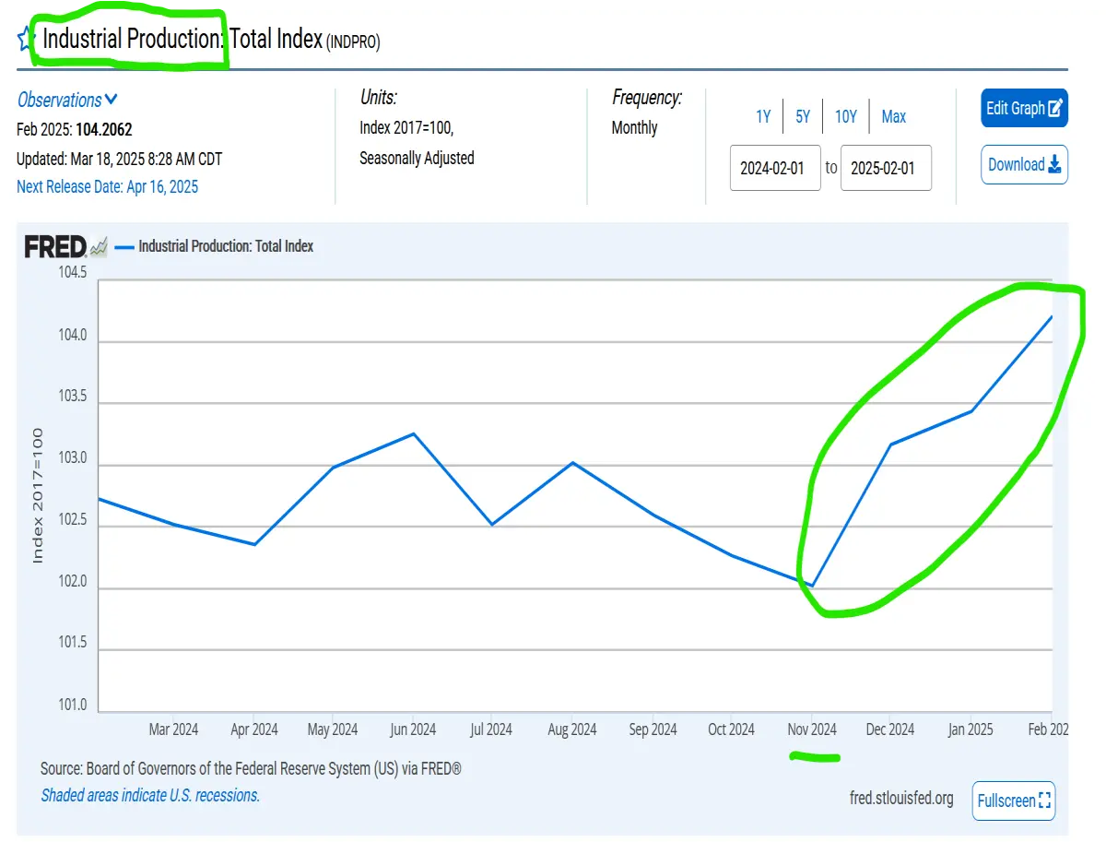Click the "104.5" y-axis label
The height and width of the screenshot is (842, 1106).
coord(71,273)
